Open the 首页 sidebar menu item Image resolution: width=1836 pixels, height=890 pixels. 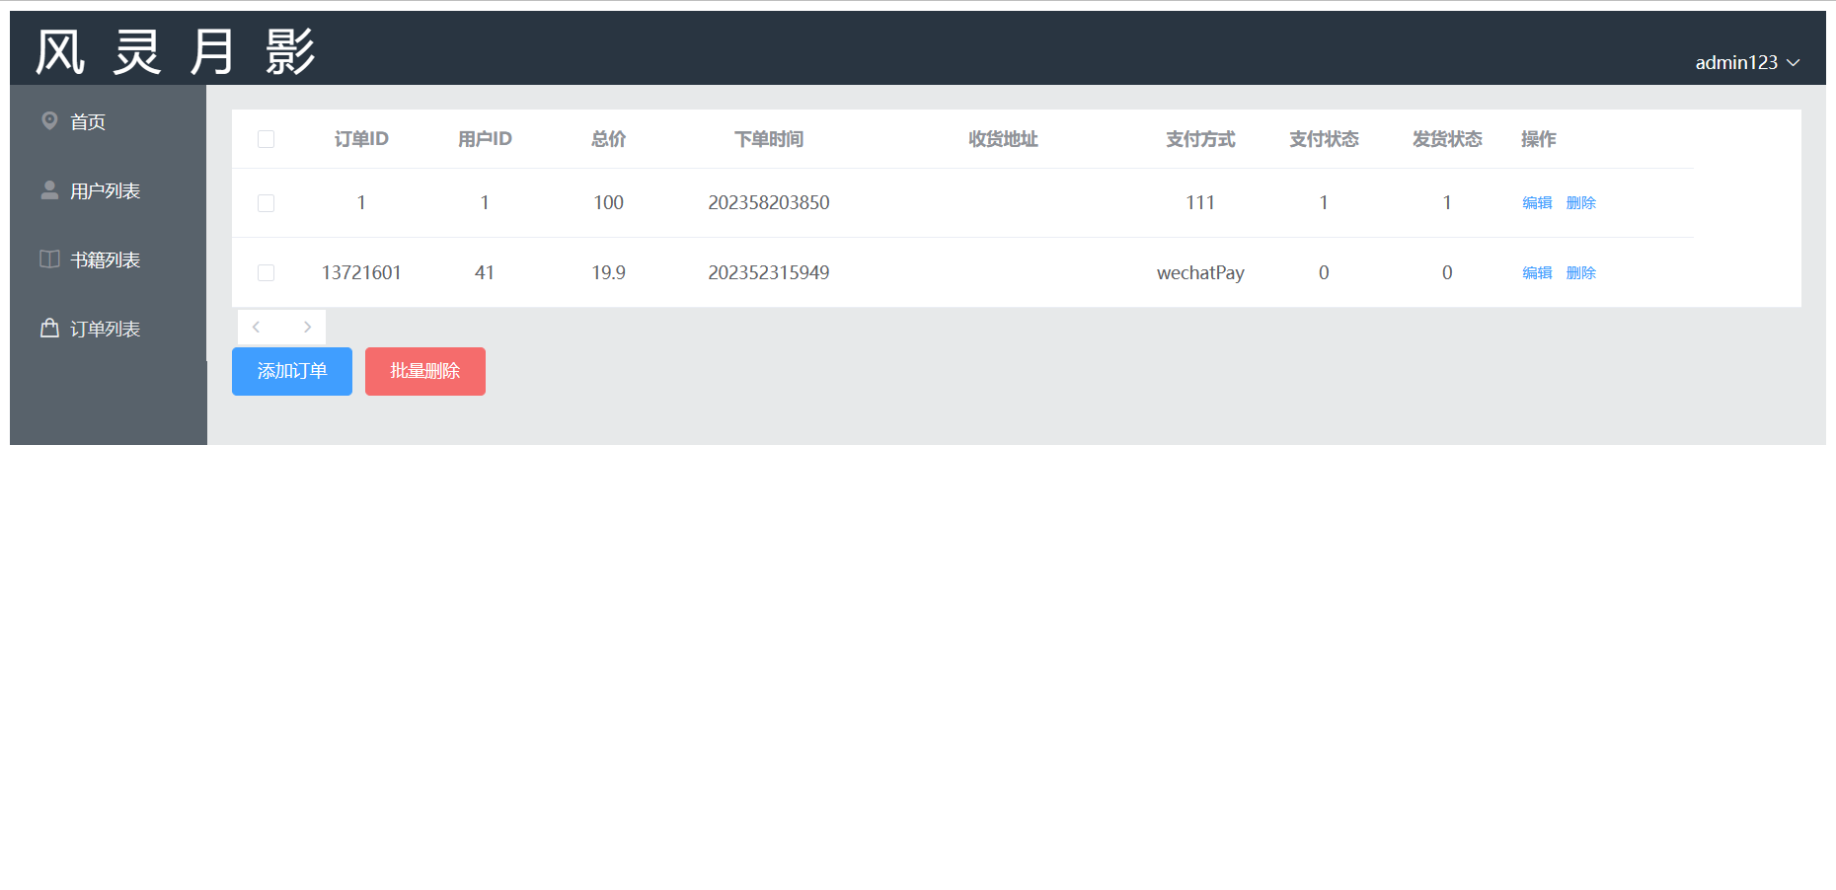tap(109, 121)
